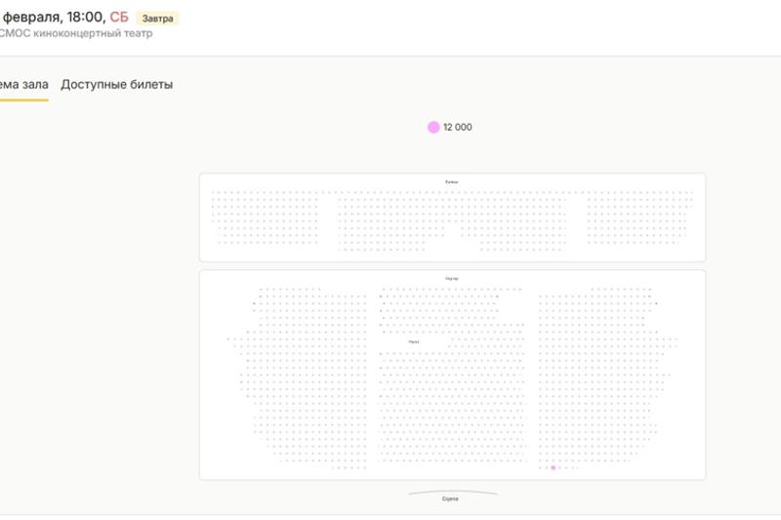Select the pink available seat in parter
This screenshot has width=781, height=520.
tap(554, 468)
